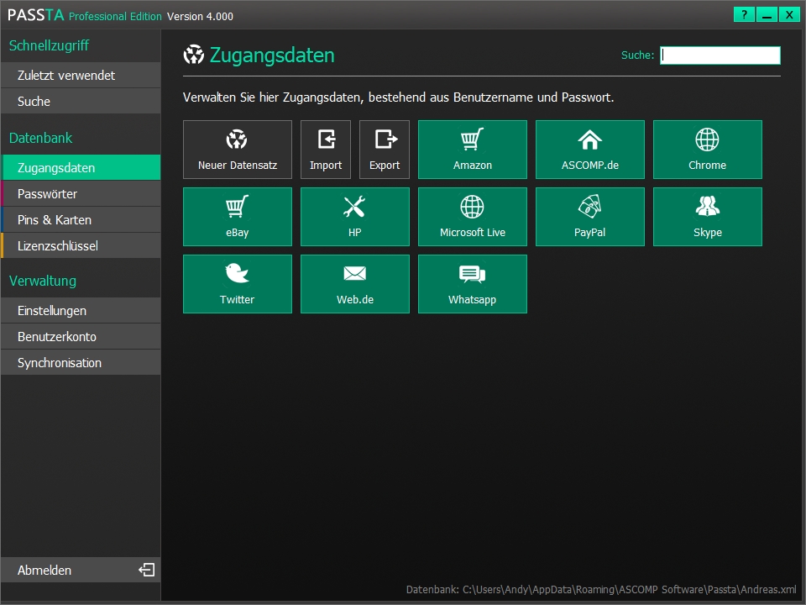Click the help question mark button

pos(744,15)
